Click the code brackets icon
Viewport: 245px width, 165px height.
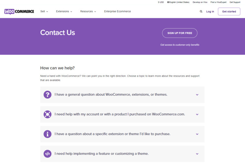[x=47, y=154]
